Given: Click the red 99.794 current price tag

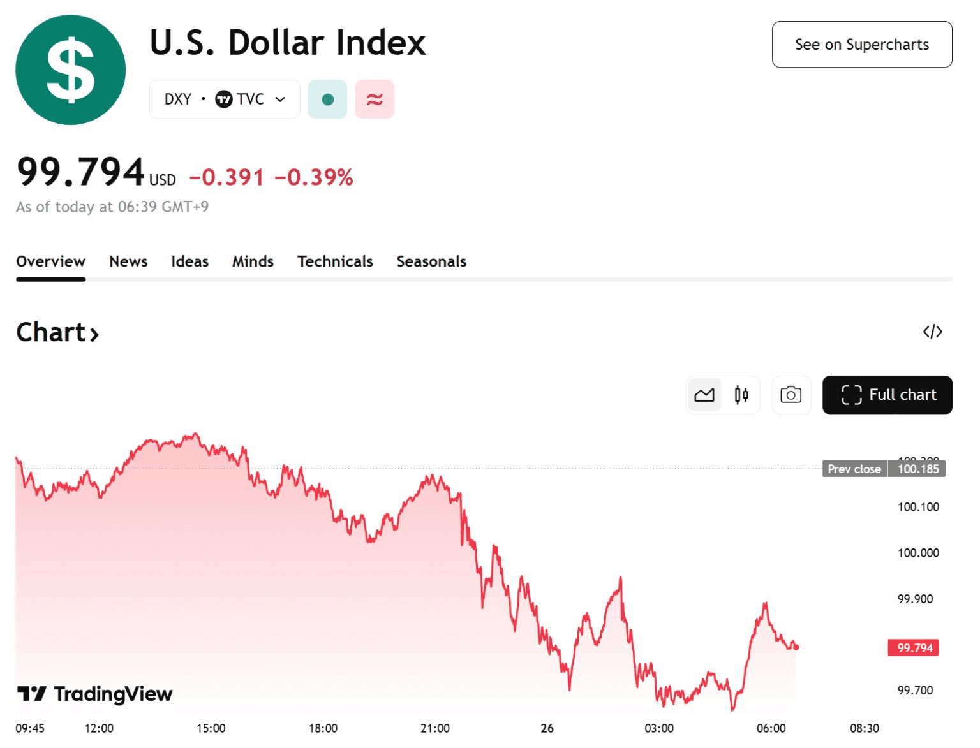Looking at the screenshot, I should click(914, 648).
